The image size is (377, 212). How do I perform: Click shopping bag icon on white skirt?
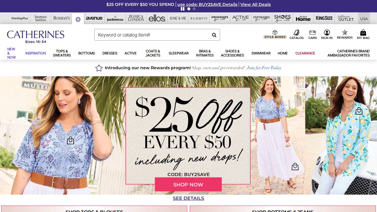[x=295, y=167]
